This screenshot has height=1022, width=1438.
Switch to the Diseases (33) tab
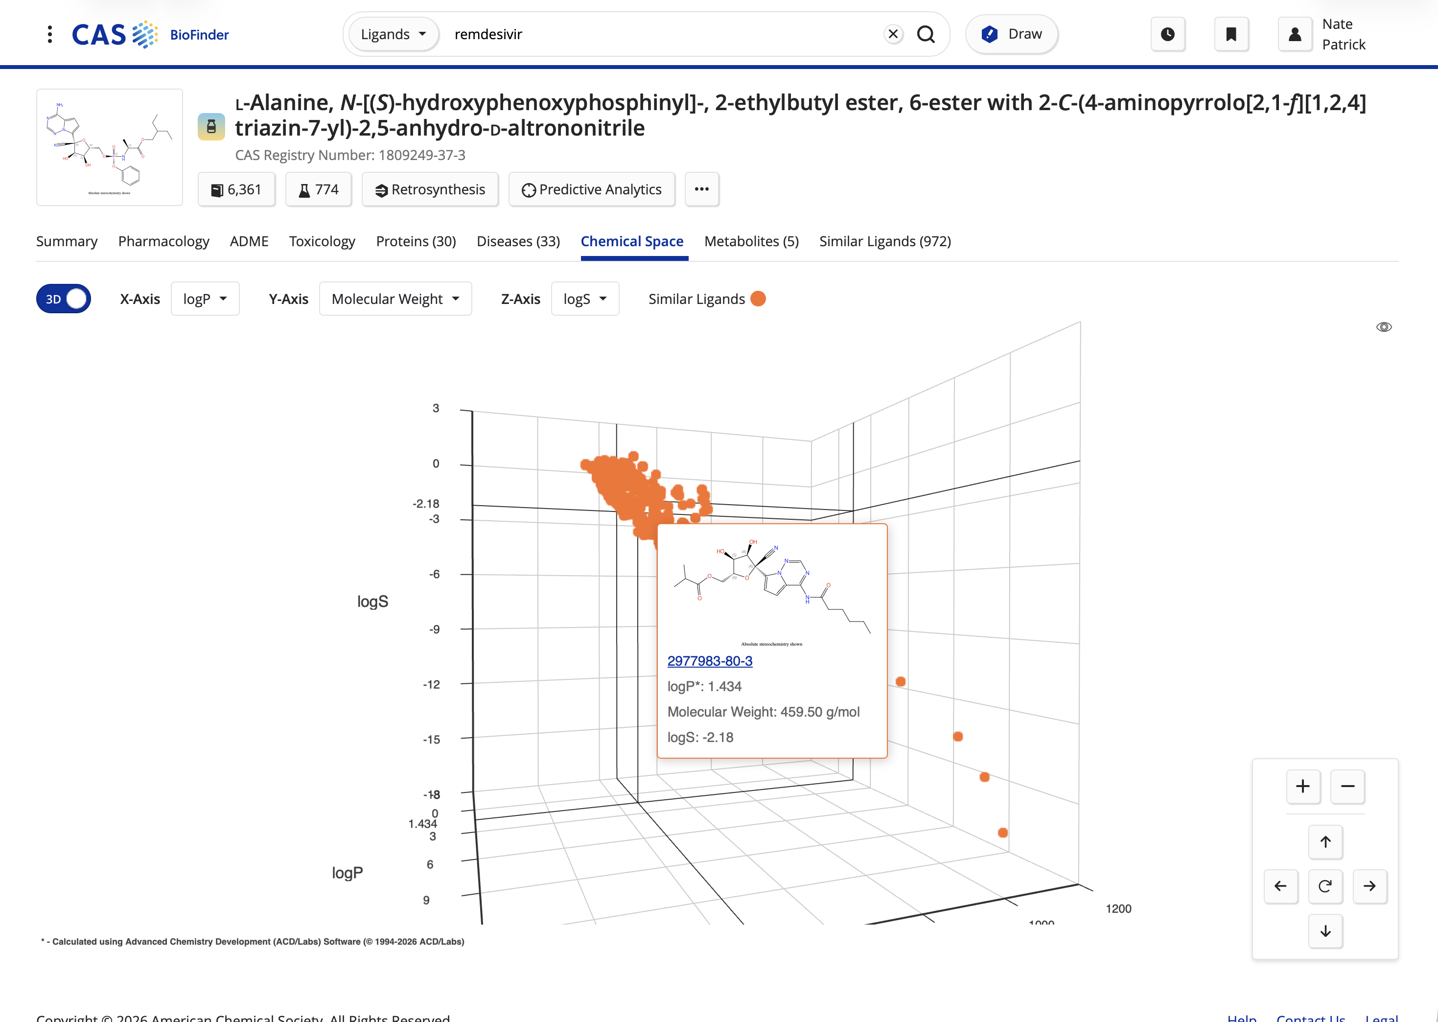518,241
